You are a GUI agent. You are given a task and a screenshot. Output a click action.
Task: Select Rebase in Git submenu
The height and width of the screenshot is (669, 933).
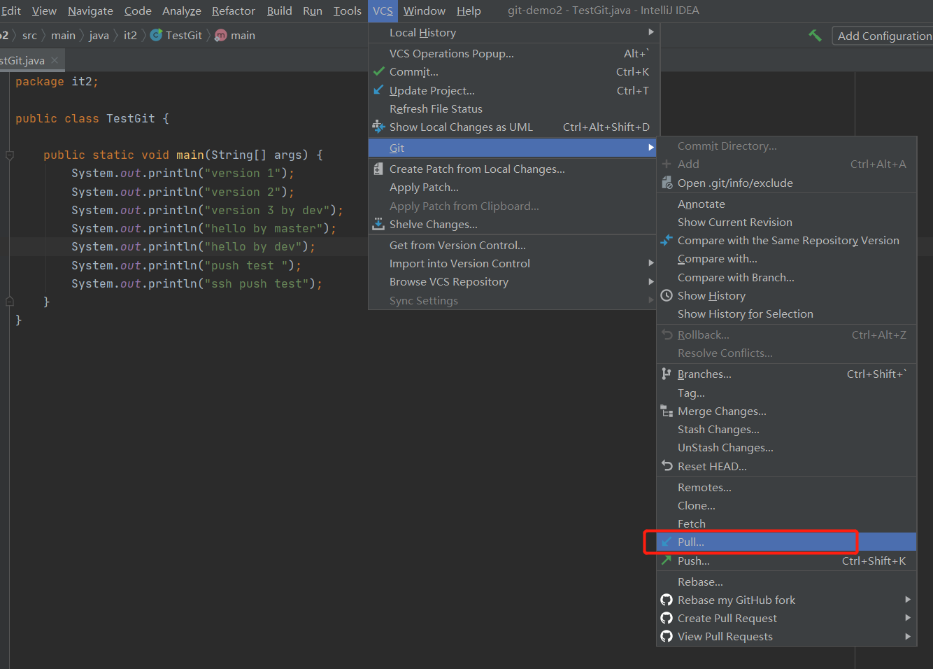tap(787, 582)
